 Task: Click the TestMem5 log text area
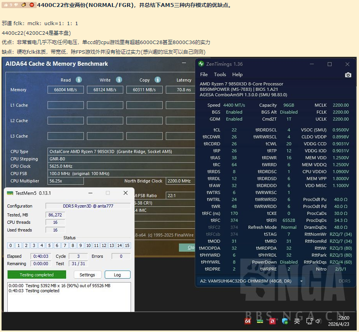[x=69, y=297]
